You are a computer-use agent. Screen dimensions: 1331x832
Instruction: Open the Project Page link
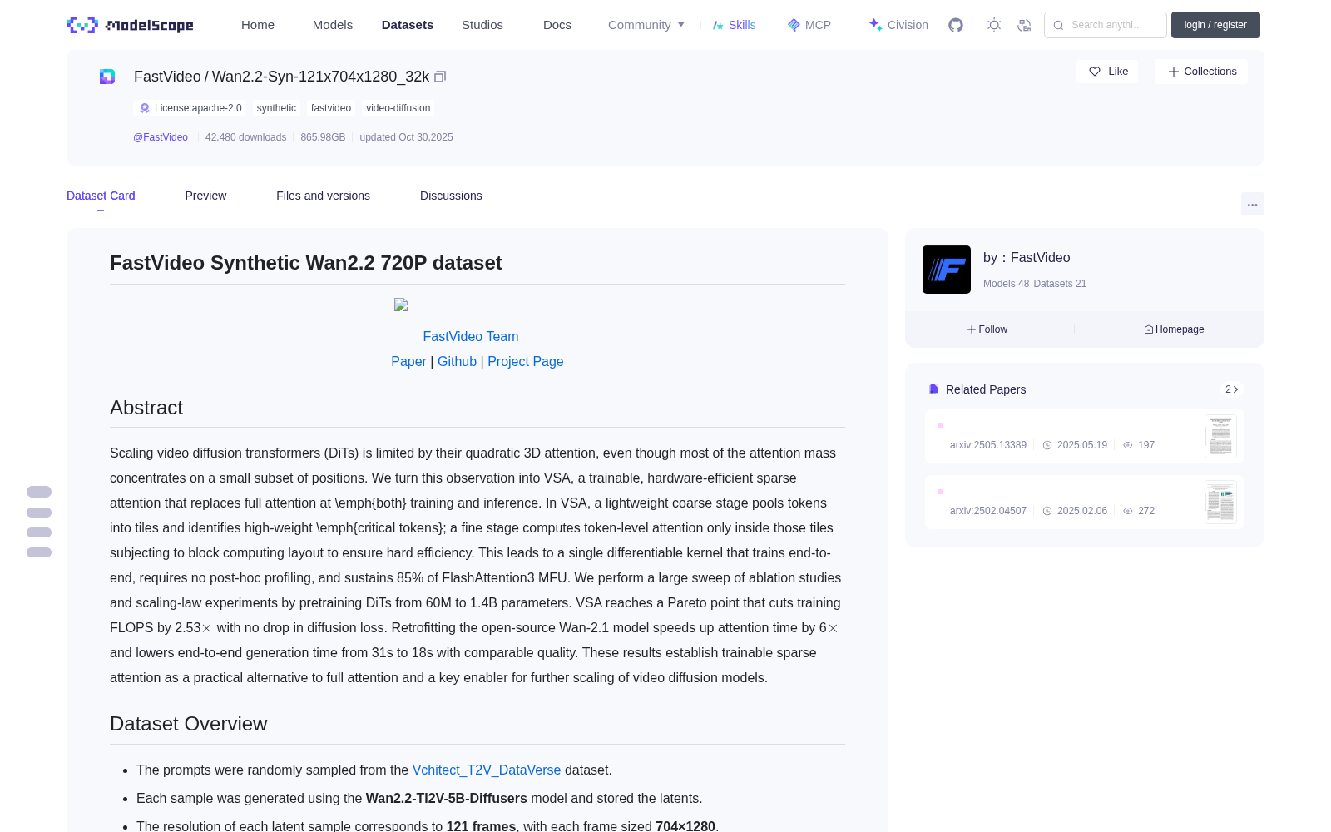tap(526, 361)
